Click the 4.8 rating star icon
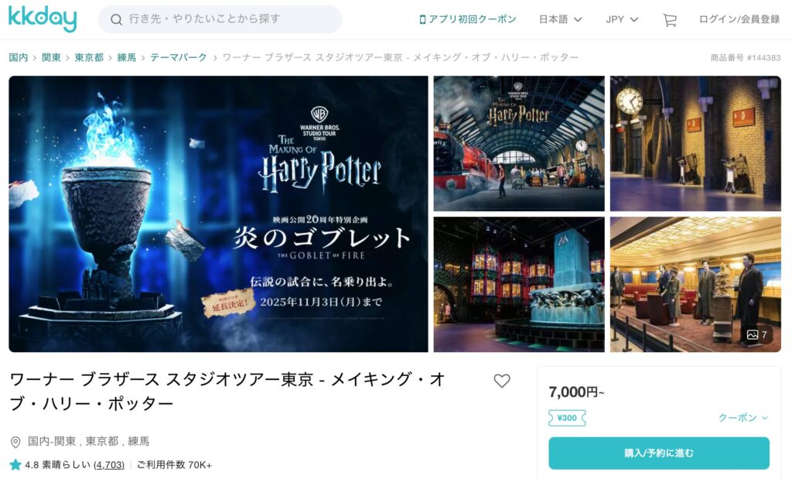The width and height of the screenshot is (792, 479). (x=15, y=464)
